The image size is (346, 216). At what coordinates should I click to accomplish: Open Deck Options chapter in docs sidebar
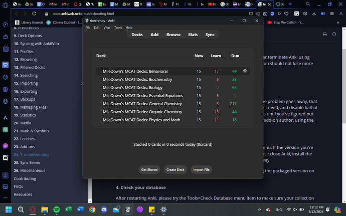28,36
